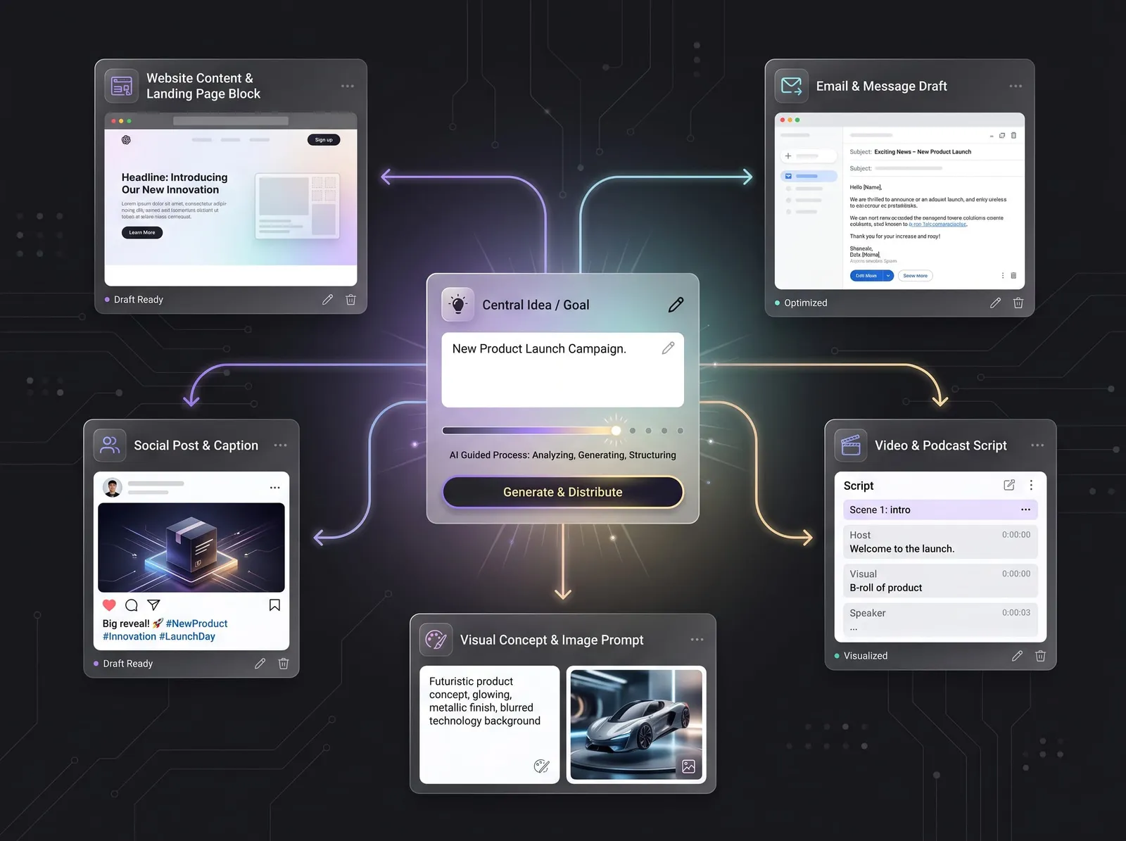Click the Visual Concept palette icon
The image size is (1126, 841).
click(436, 640)
